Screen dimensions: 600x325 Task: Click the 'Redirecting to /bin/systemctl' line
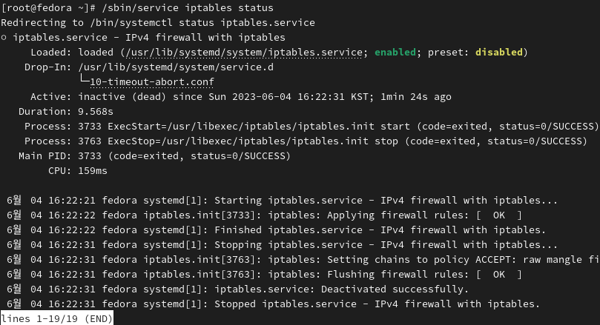click(158, 23)
